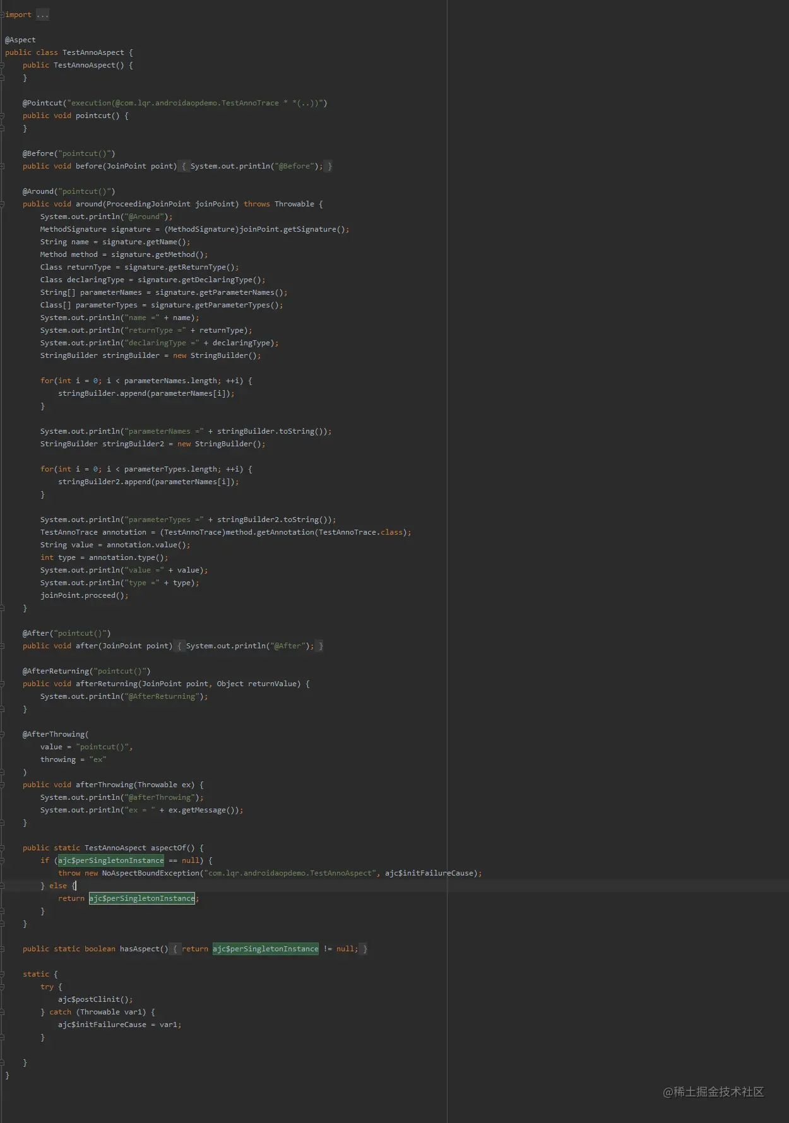Collapse the afterReturning method via its gutter fold marker
Screen dimensions: 789x1123
[x=3, y=684]
